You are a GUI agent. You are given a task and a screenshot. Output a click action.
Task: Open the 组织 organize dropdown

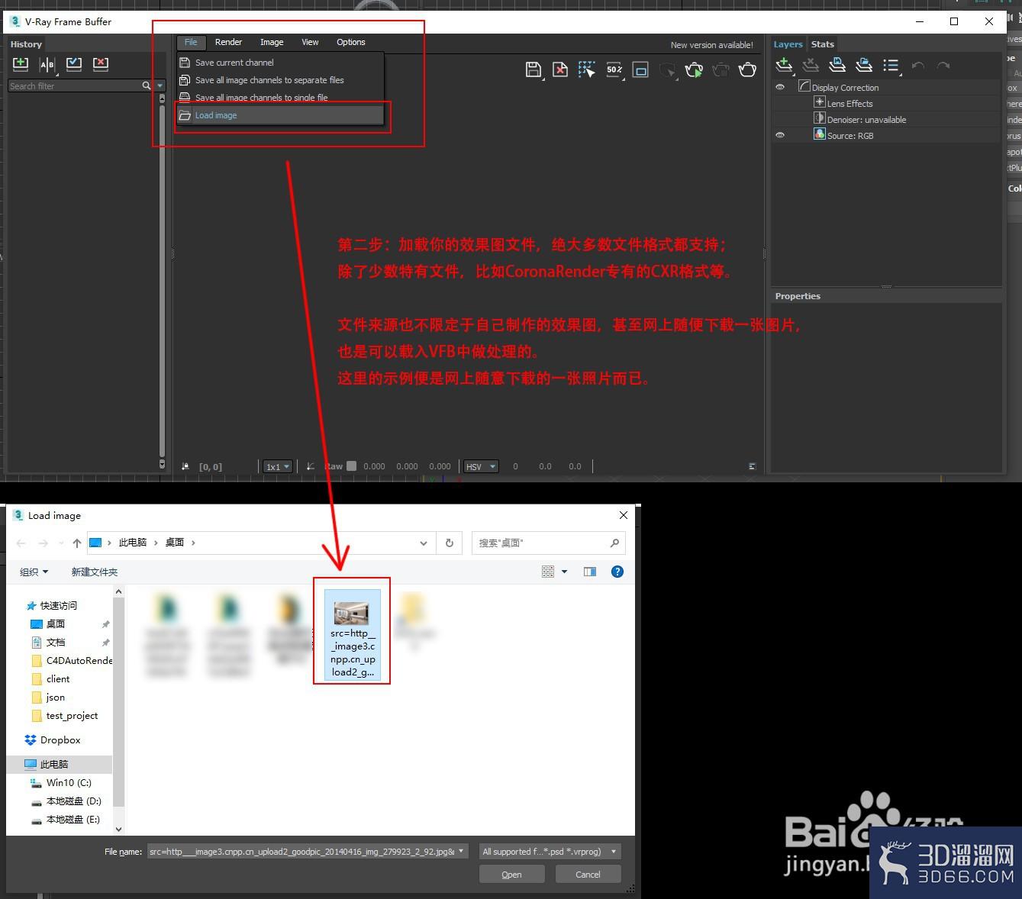(34, 572)
